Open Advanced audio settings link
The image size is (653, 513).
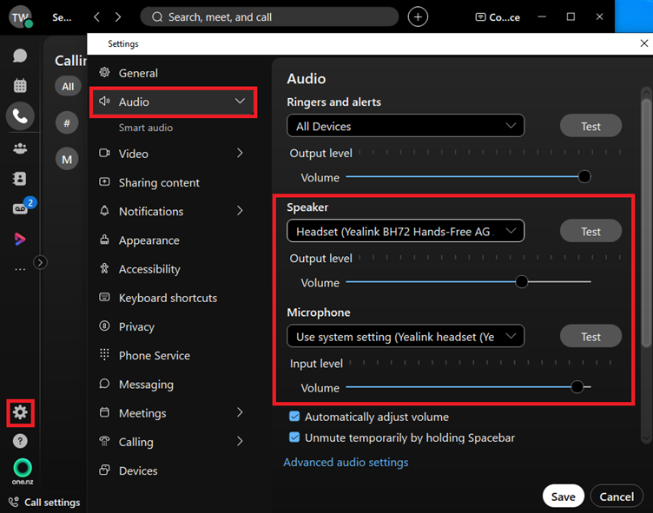point(346,462)
